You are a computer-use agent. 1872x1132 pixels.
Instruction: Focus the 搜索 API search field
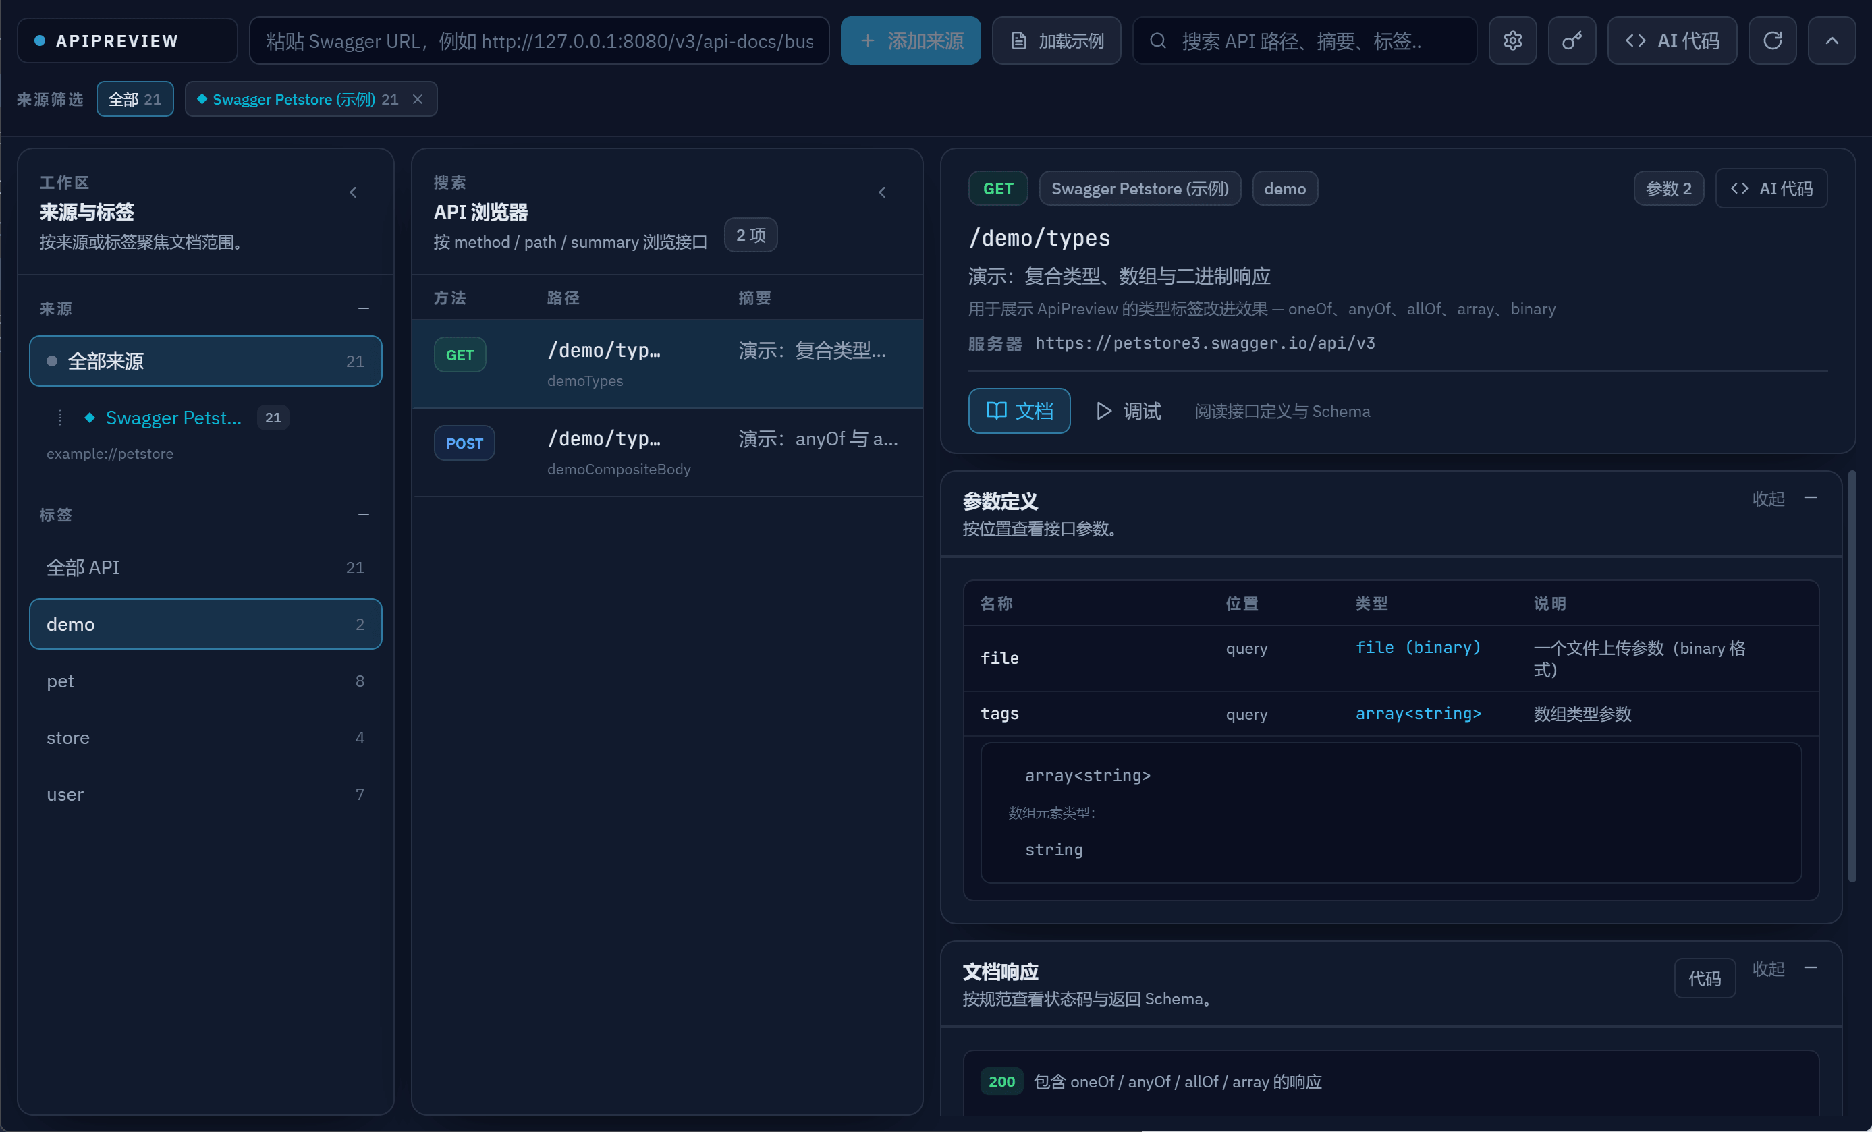pyautogui.click(x=1304, y=40)
